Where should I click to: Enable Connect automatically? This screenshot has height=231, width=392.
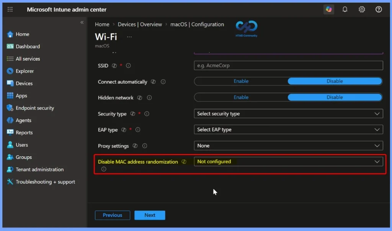point(241,81)
